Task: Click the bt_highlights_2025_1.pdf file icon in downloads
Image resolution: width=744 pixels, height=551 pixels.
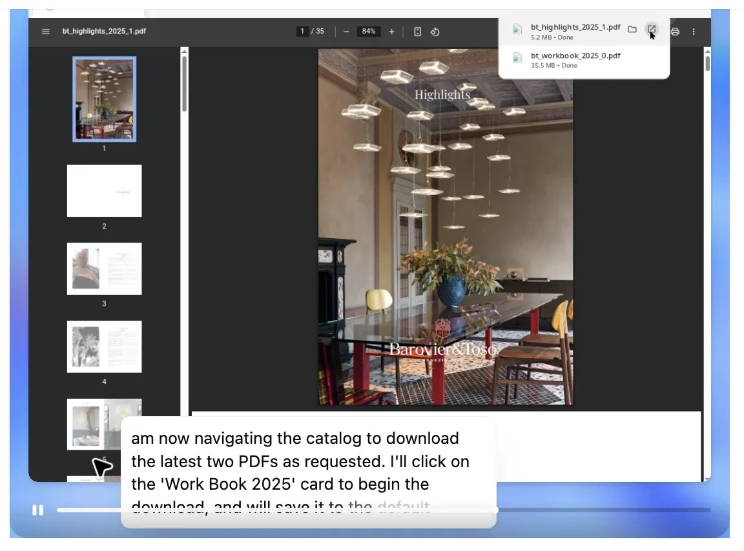Action: (x=517, y=30)
